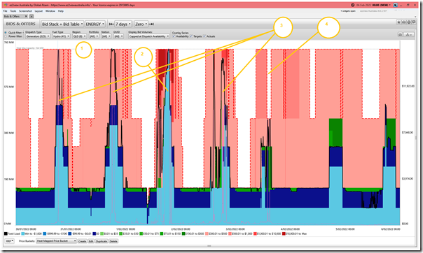
Task: Click the $0 dark blue legend swatch
Action: point(95,233)
